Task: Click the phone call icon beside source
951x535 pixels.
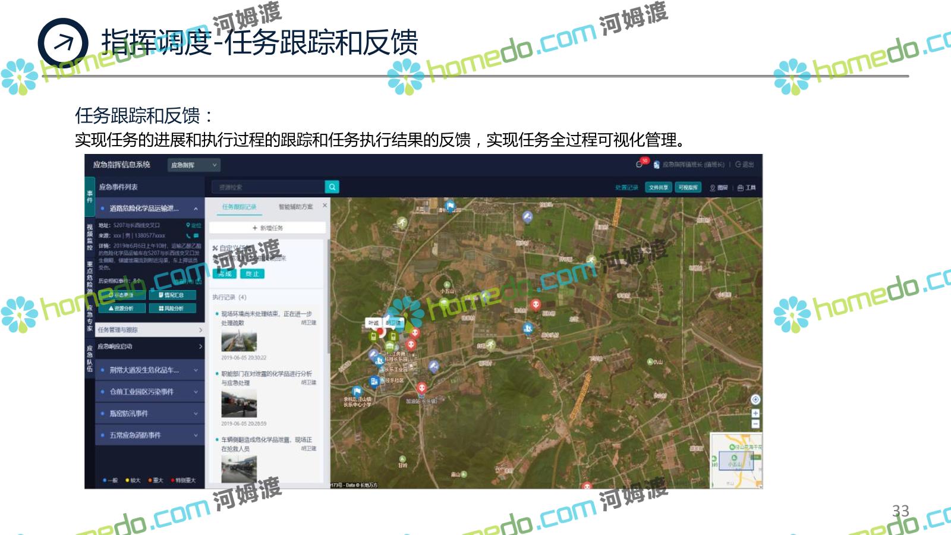Action: tap(189, 236)
